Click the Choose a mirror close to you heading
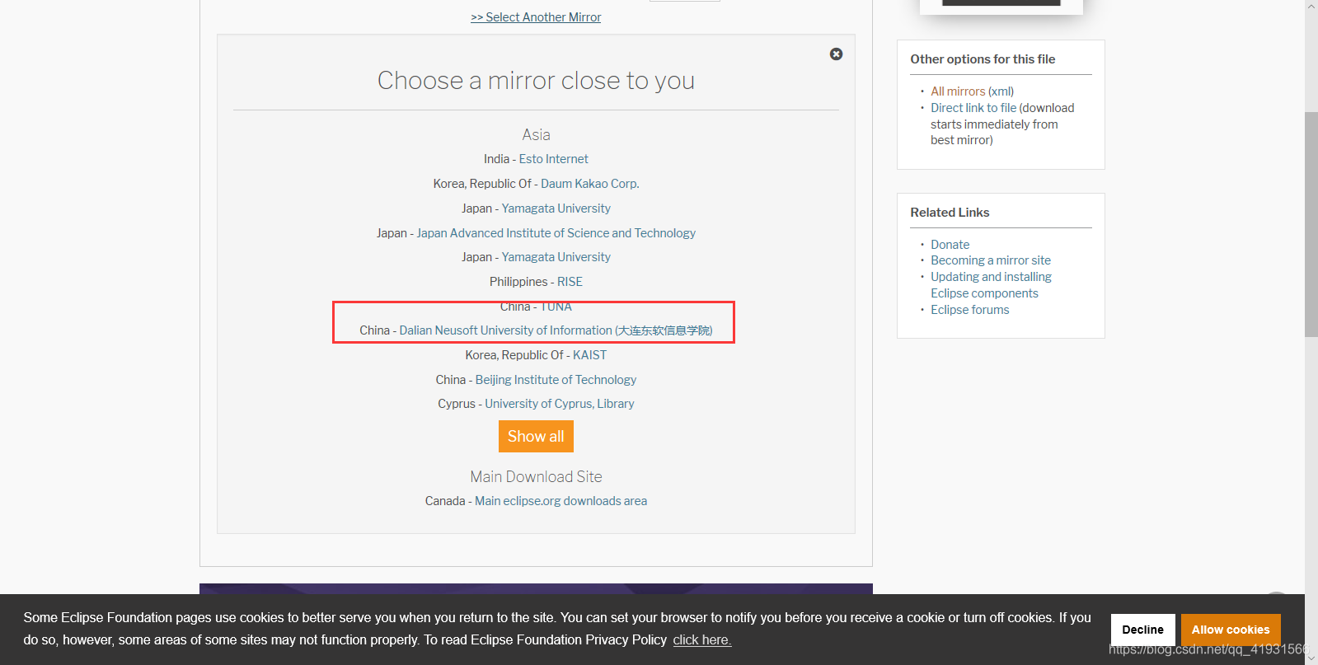The image size is (1318, 665). click(536, 81)
